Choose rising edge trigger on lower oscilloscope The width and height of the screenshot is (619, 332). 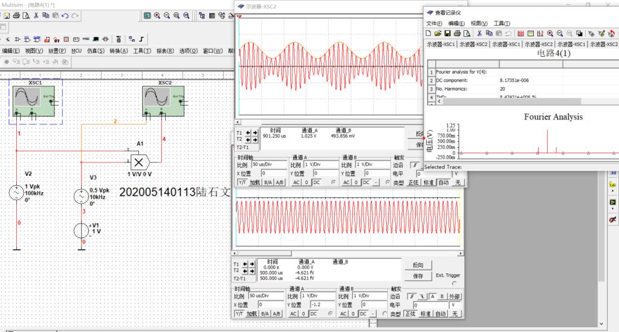click(x=412, y=296)
